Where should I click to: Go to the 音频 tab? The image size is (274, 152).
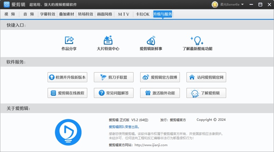point(29,14)
